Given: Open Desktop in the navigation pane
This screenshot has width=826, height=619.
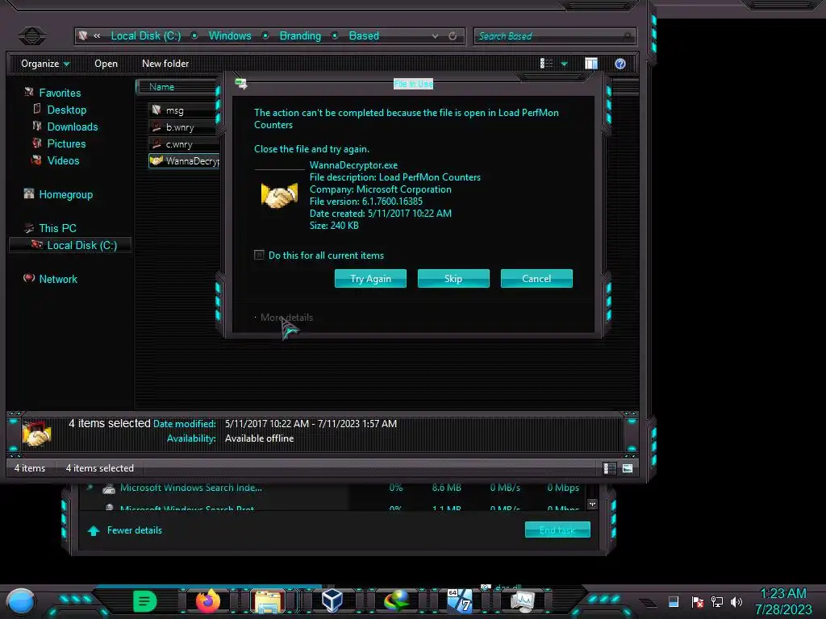Looking at the screenshot, I should tap(66, 110).
